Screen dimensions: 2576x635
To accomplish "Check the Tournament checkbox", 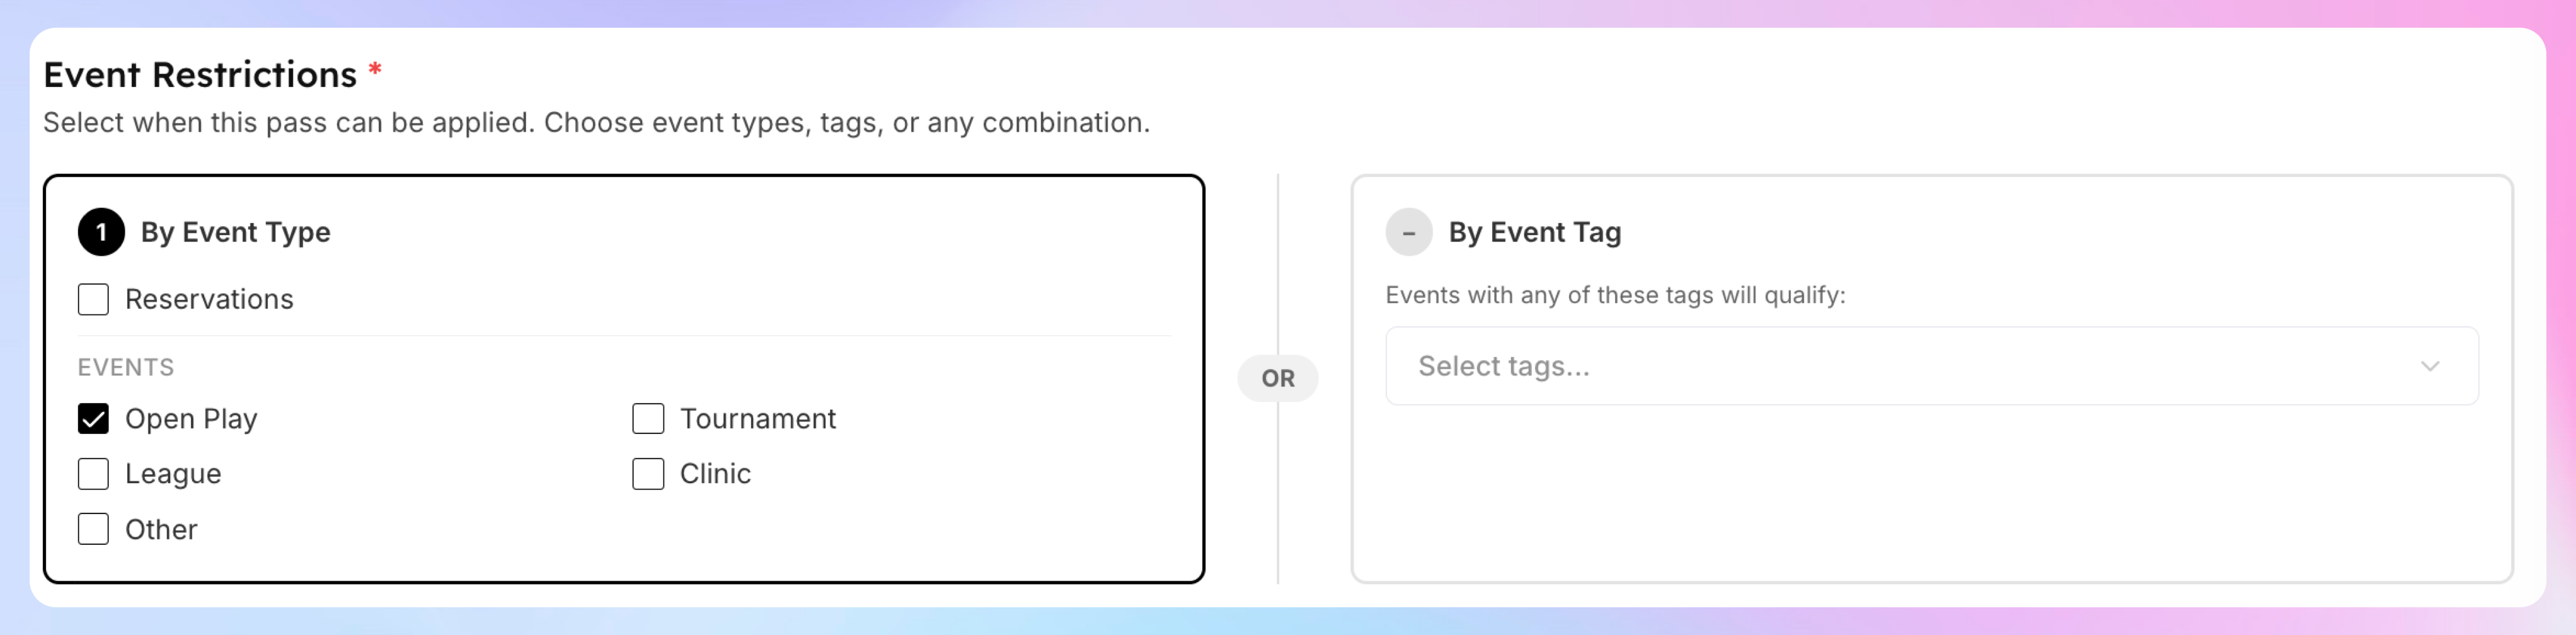I will tap(648, 418).
